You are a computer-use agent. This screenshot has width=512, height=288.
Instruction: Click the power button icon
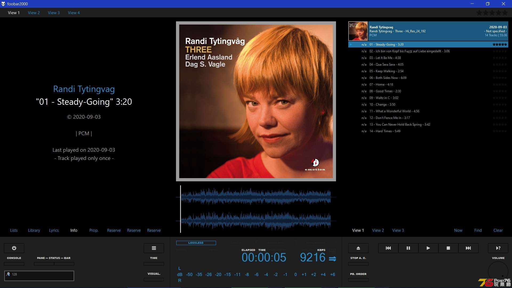14,248
